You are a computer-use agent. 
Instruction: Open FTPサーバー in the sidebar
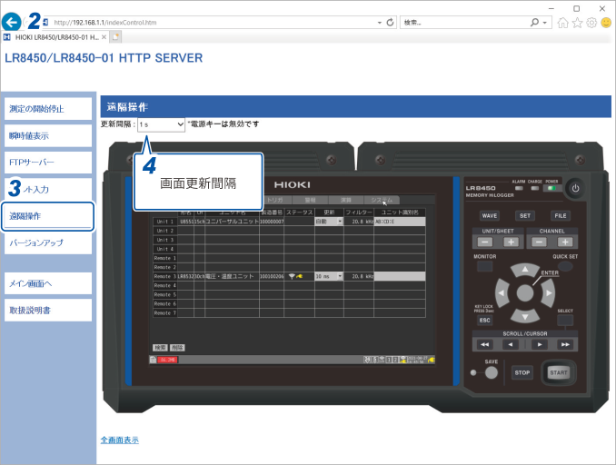(48, 163)
